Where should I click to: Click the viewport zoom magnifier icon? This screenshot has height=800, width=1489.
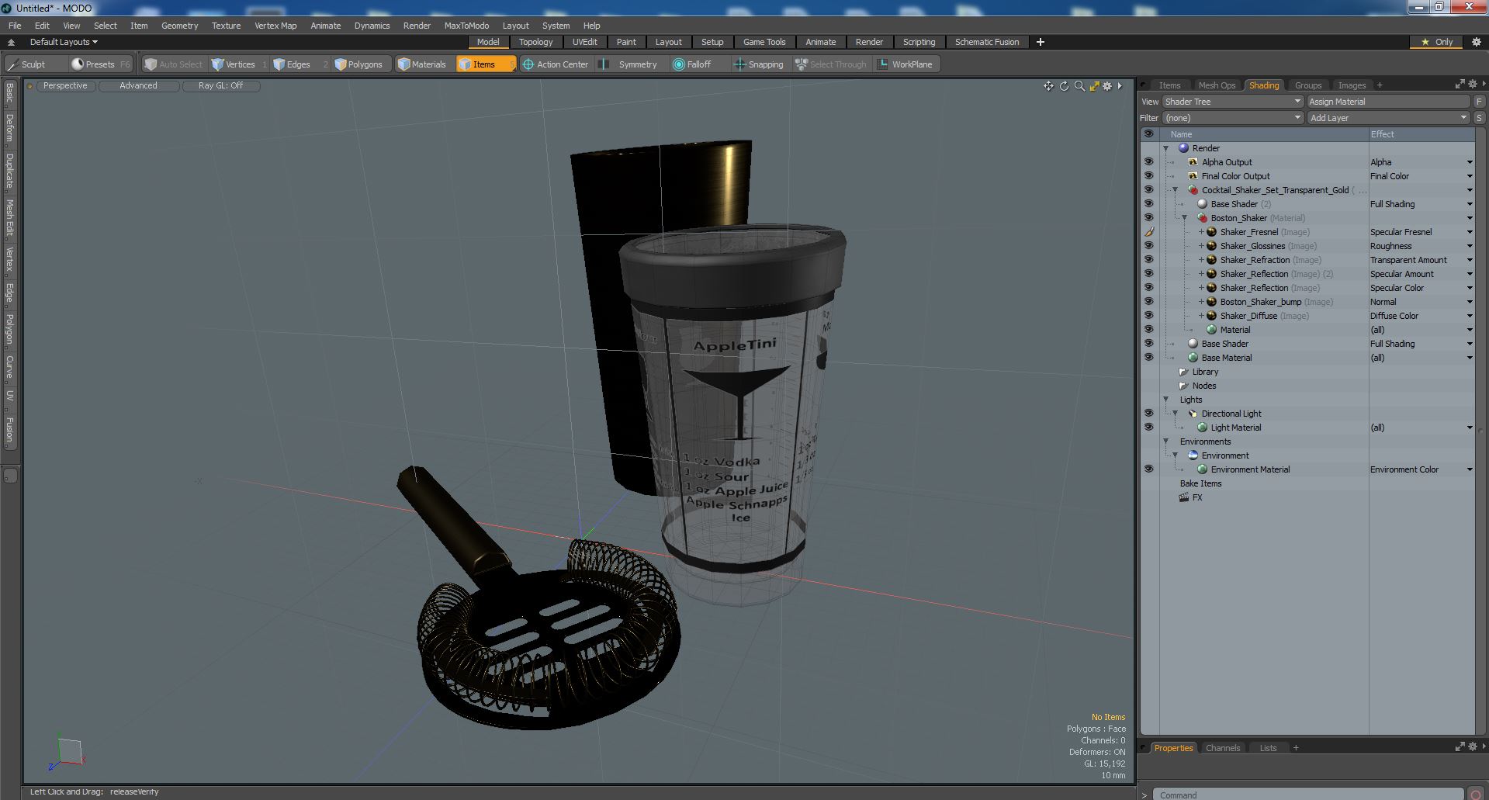click(1079, 86)
